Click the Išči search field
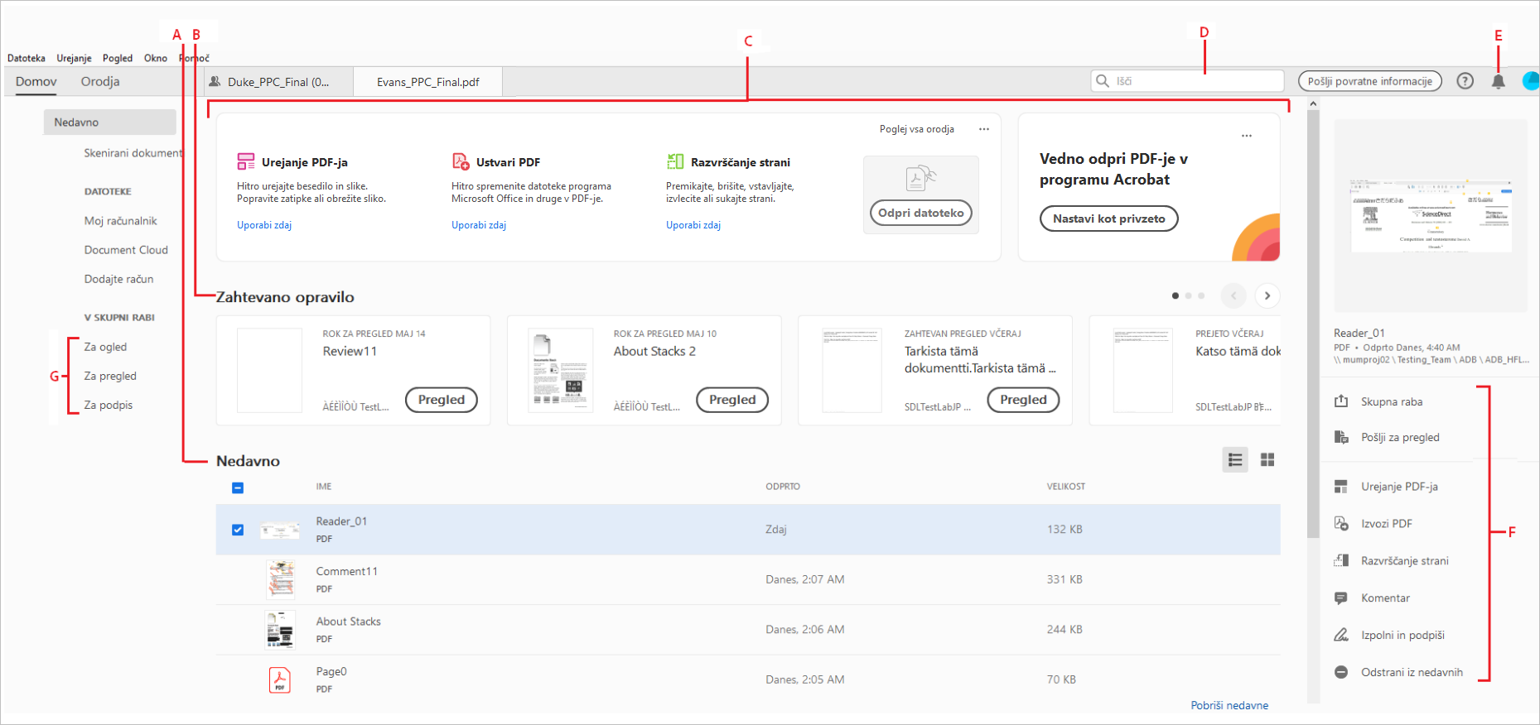The image size is (1540, 725). point(1193,81)
